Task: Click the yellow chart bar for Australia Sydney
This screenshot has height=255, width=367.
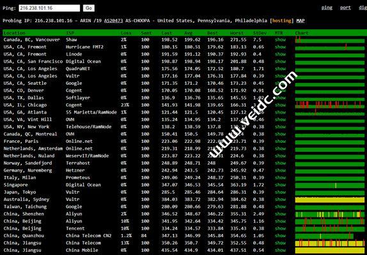Action: point(329,200)
